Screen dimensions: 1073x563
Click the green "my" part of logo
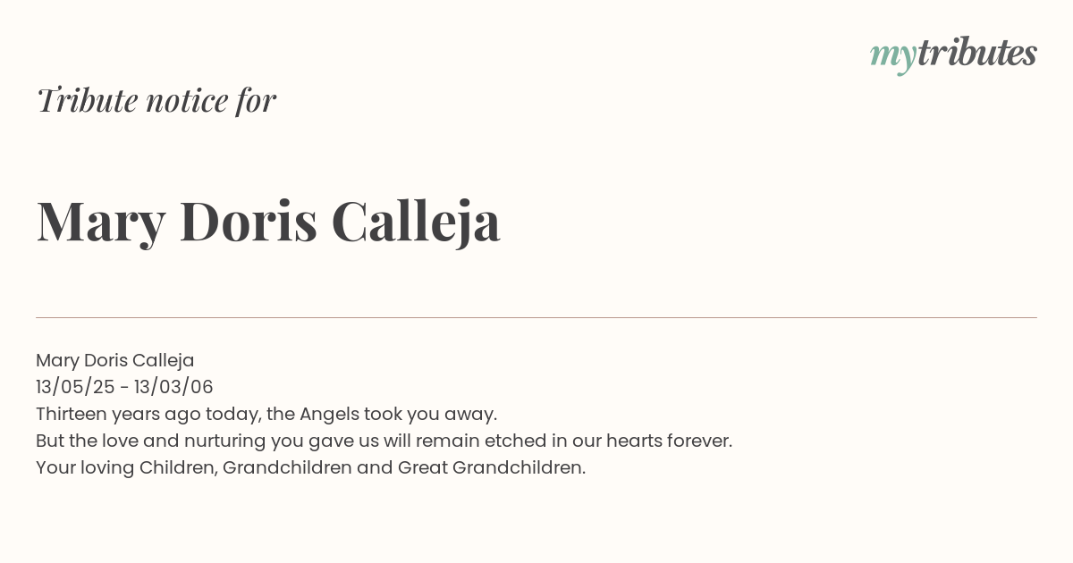pyautogui.click(x=893, y=57)
